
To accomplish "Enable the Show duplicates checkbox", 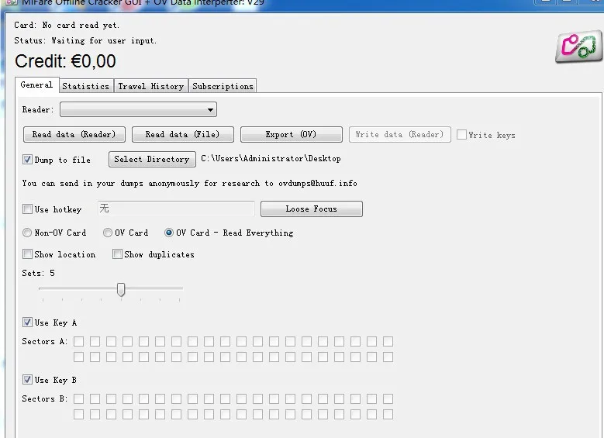I will (x=117, y=254).
